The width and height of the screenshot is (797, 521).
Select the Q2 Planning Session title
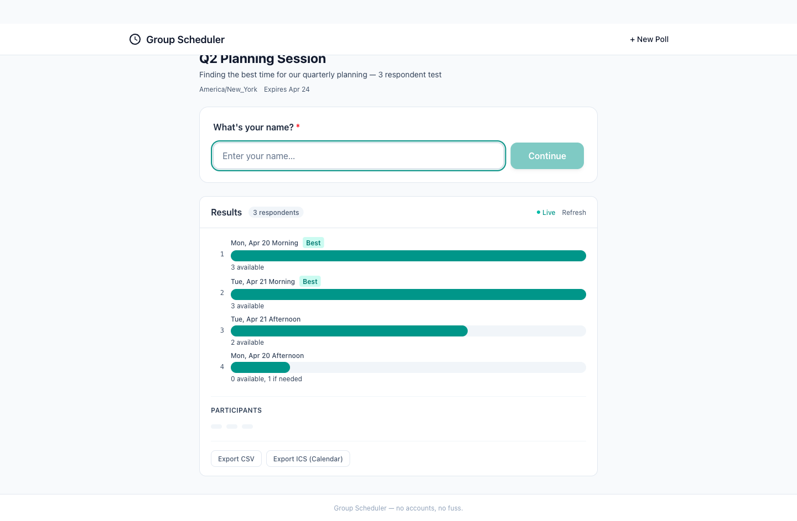[x=263, y=59]
